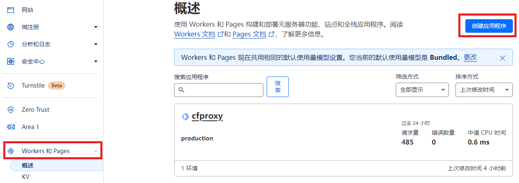Click the Workers 和 Pages diamond icon
Image resolution: width=519 pixels, height=183 pixels.
tap(11, 151)
